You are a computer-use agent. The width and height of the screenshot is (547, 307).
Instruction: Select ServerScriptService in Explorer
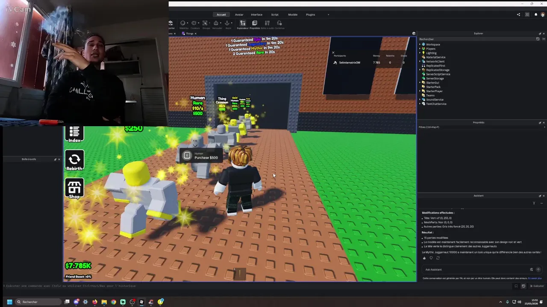tap(438, 74)
